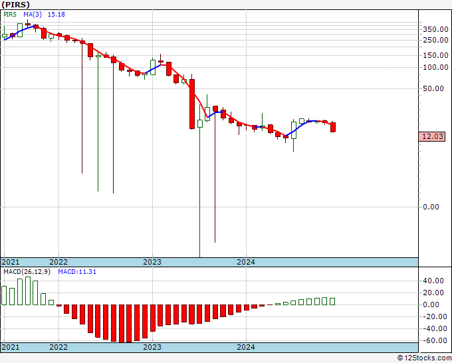Click the 2023 label on the price chart time axis
The image size is (452, 363).
pos(152,262)
